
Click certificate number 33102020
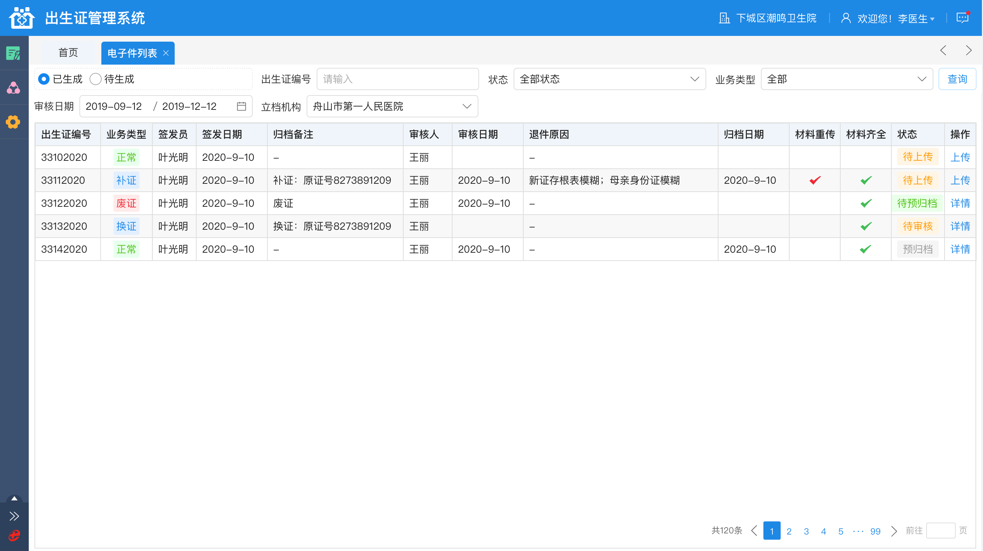(x=64, y=157)
